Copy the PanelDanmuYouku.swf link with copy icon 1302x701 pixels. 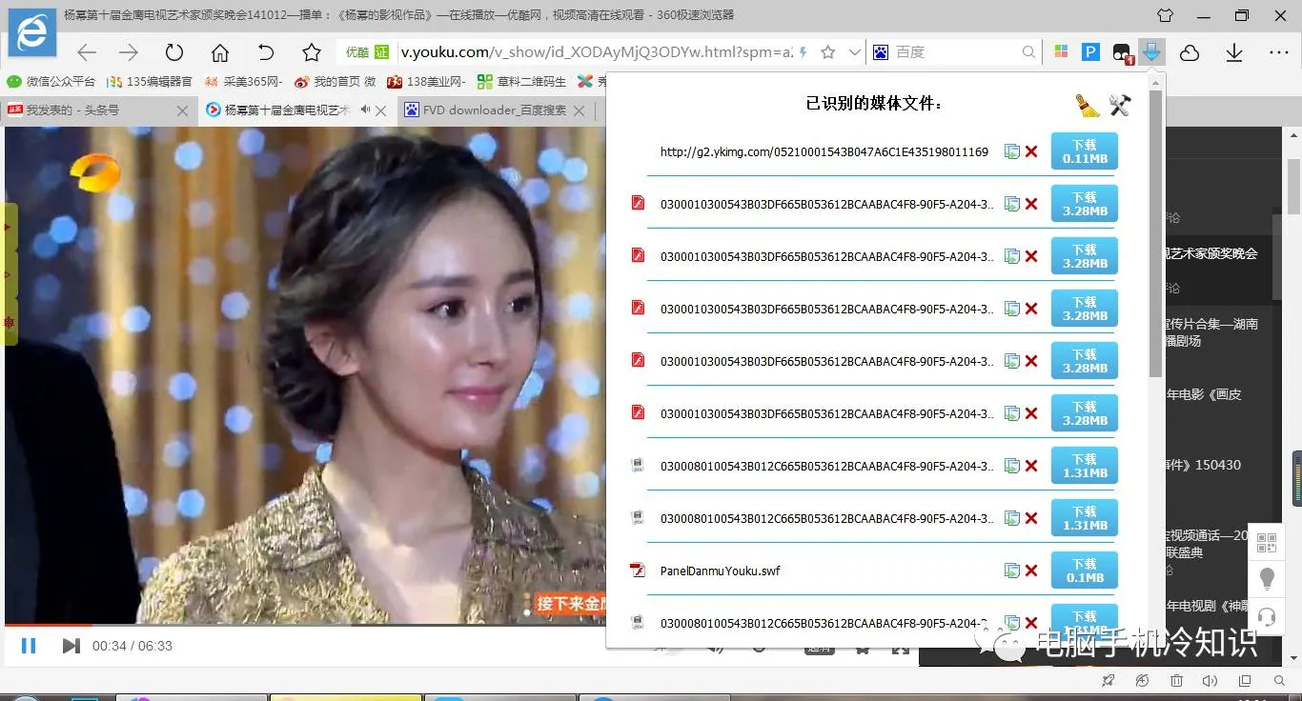[x=1012, y=570]
